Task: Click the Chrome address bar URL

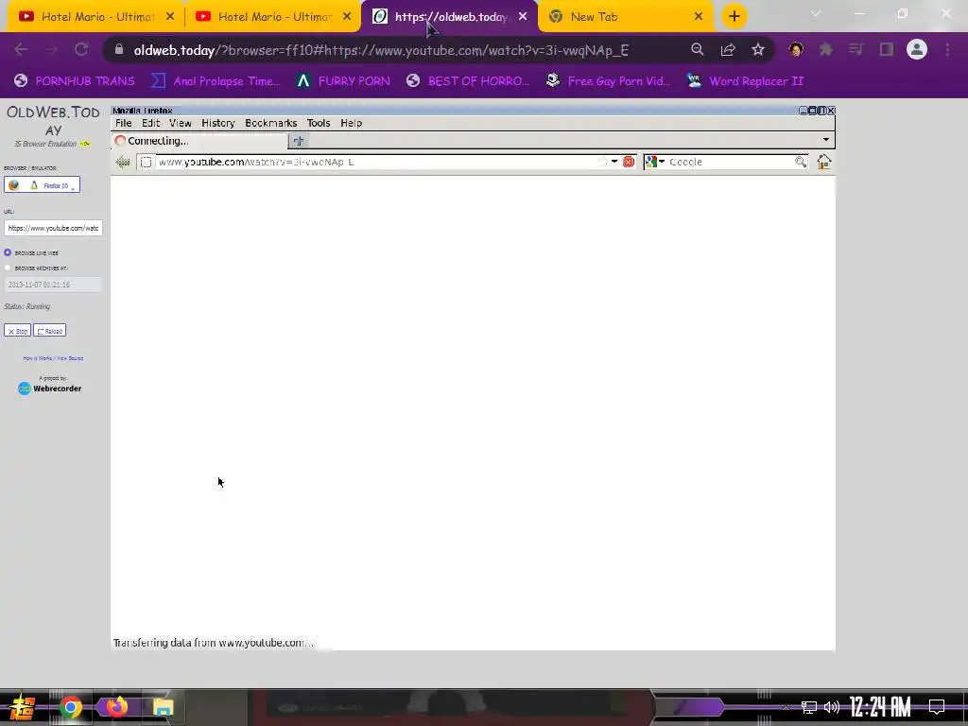Action: (x=381, y=50)
